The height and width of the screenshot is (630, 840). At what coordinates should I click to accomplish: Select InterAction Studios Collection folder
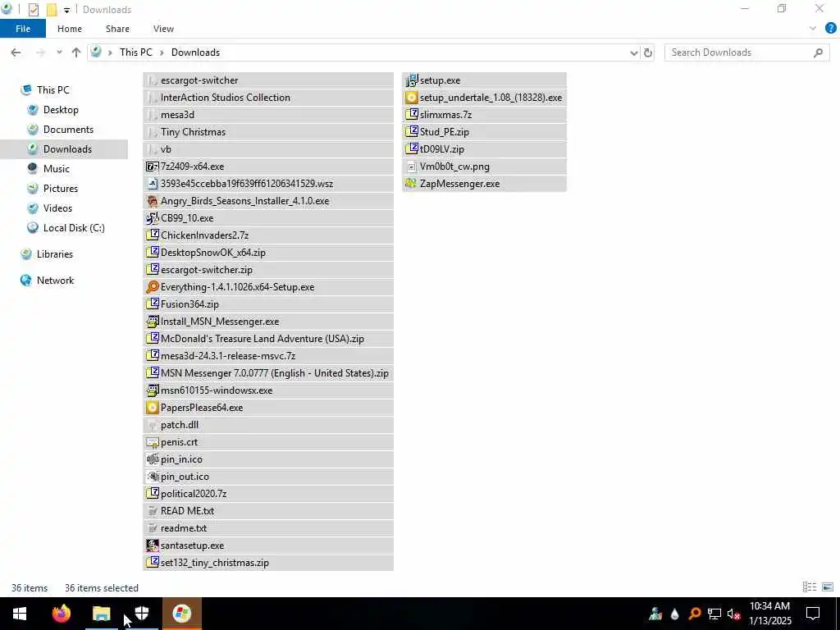click(x=268, y=98)
